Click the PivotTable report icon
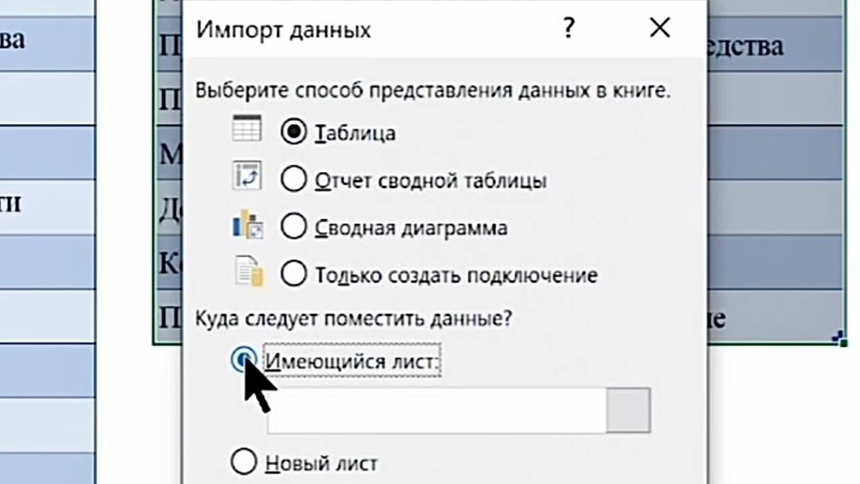Image resolution: width=860 pixels, height=484 pixels. [x=247, y=176]
